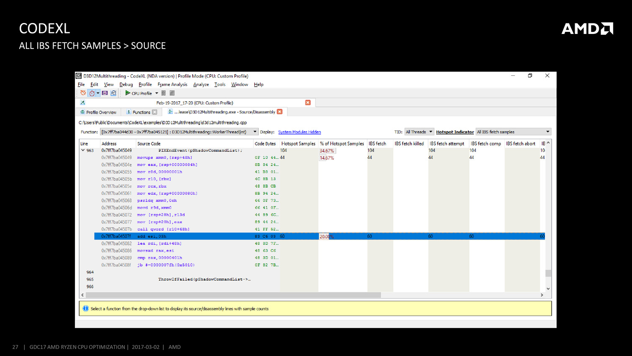Open the Frame Analysis menu
The height and width of the screenshot is (356, 632).
tap(172, 85)
